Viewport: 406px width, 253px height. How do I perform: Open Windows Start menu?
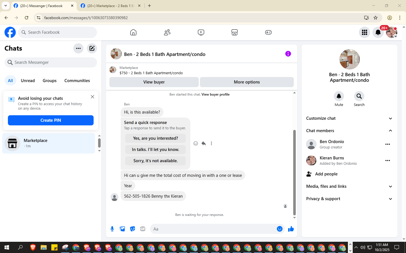coord(7,247)
